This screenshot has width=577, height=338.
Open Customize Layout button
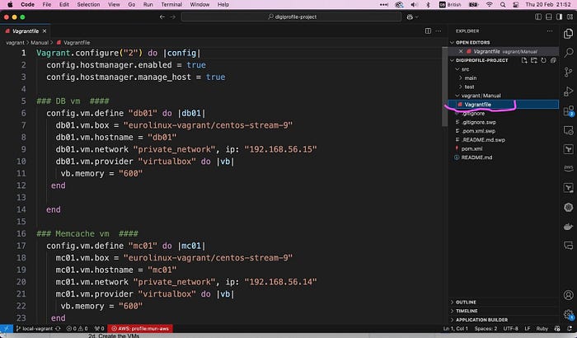click(x=570, y=17)
